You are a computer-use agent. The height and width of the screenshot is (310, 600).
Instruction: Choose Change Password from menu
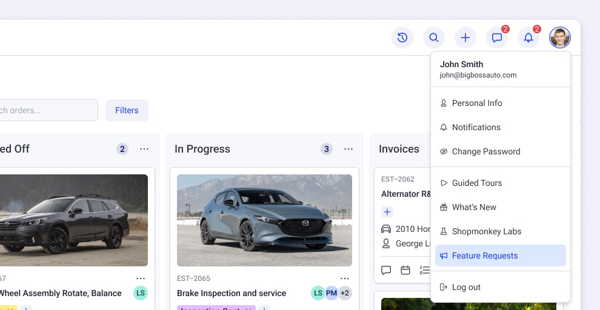point(501,151)
